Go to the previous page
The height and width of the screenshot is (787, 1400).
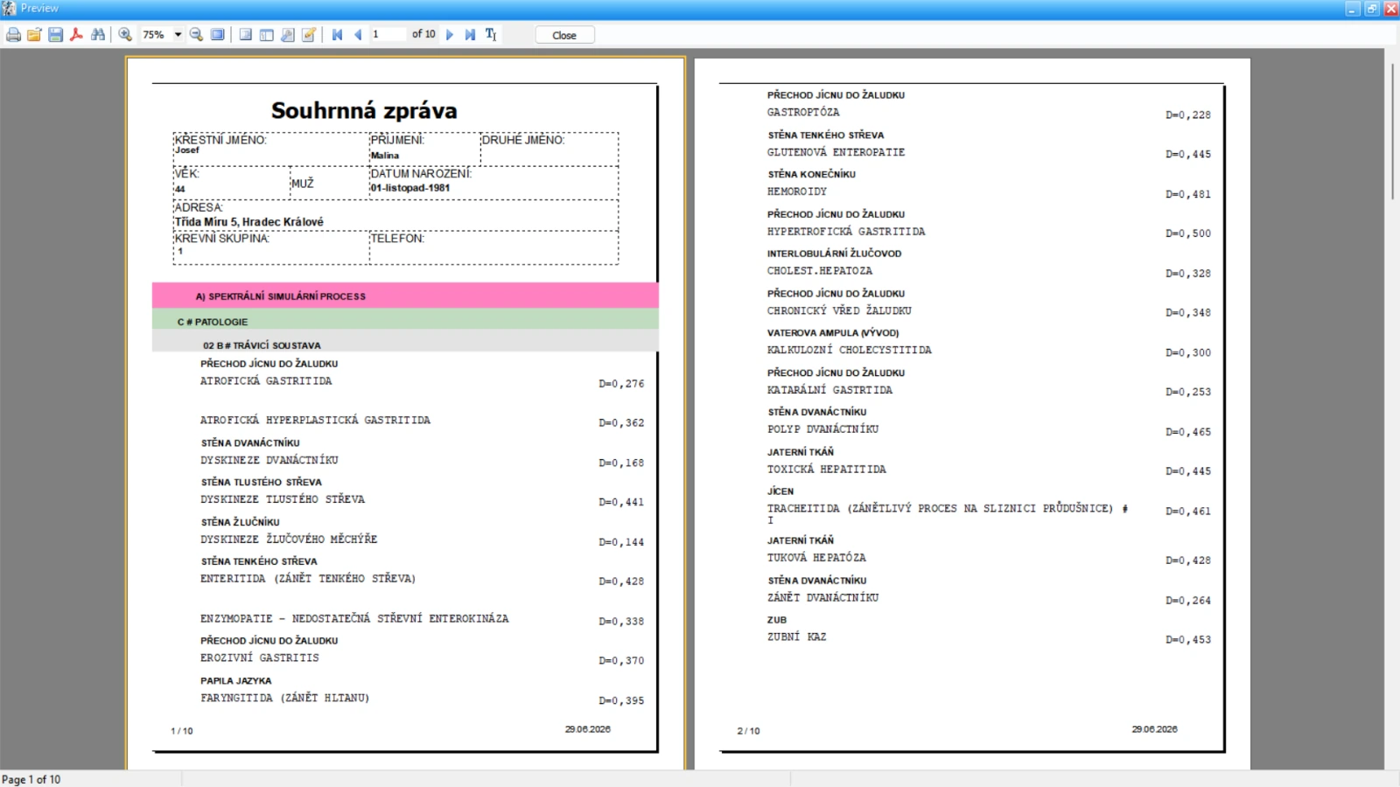click(x=358, y=35)
